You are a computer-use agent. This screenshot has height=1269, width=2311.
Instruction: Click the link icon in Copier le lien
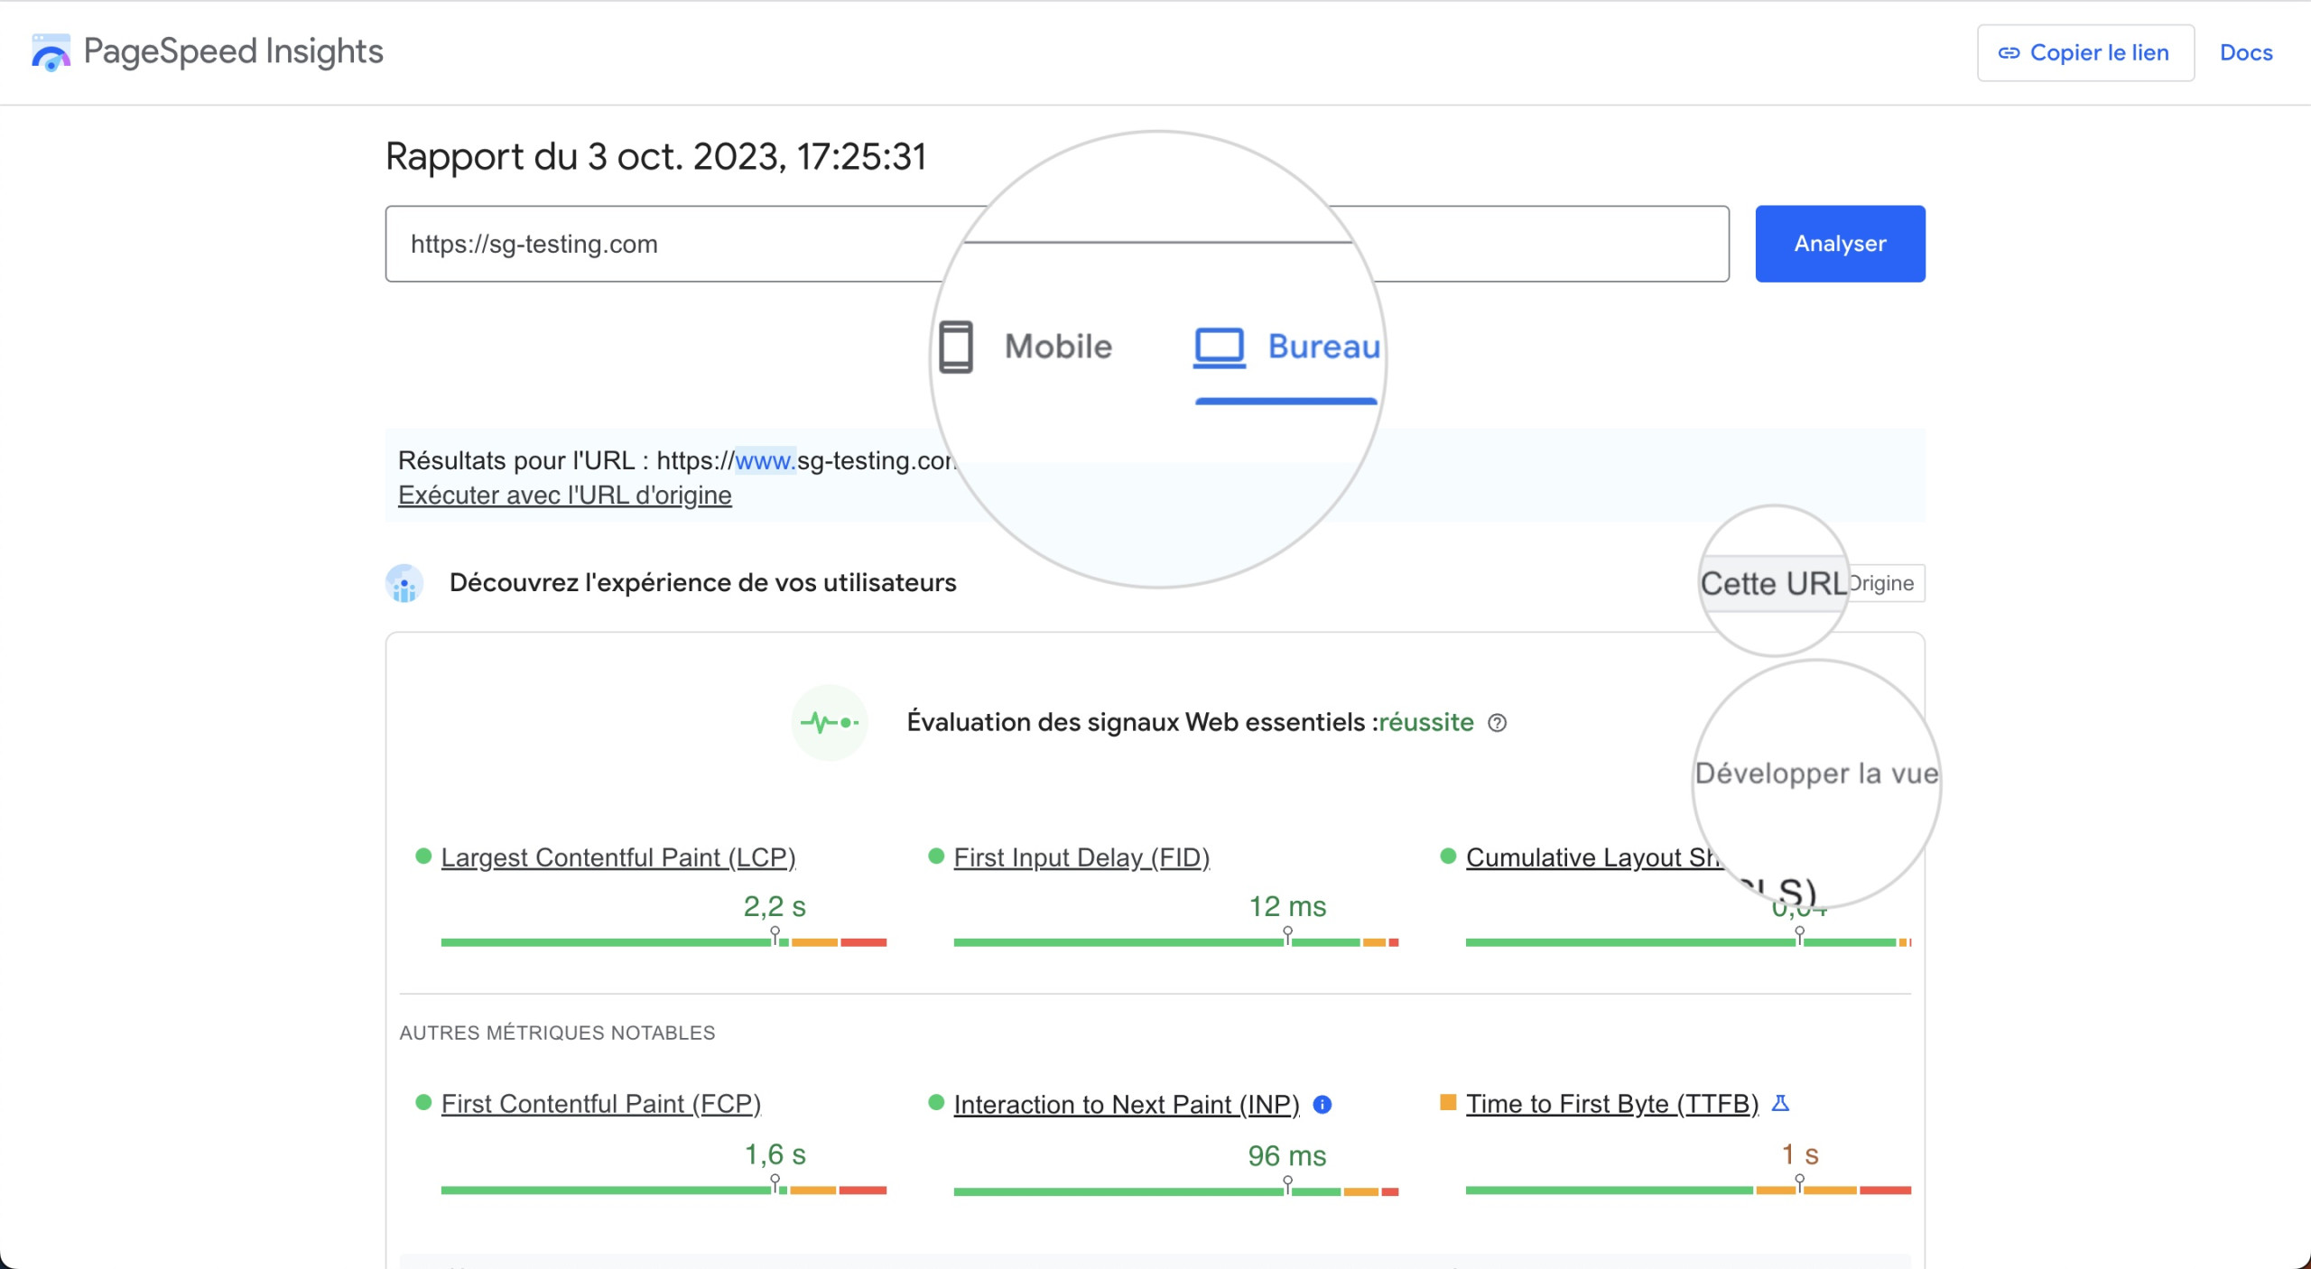[2009, 53]
